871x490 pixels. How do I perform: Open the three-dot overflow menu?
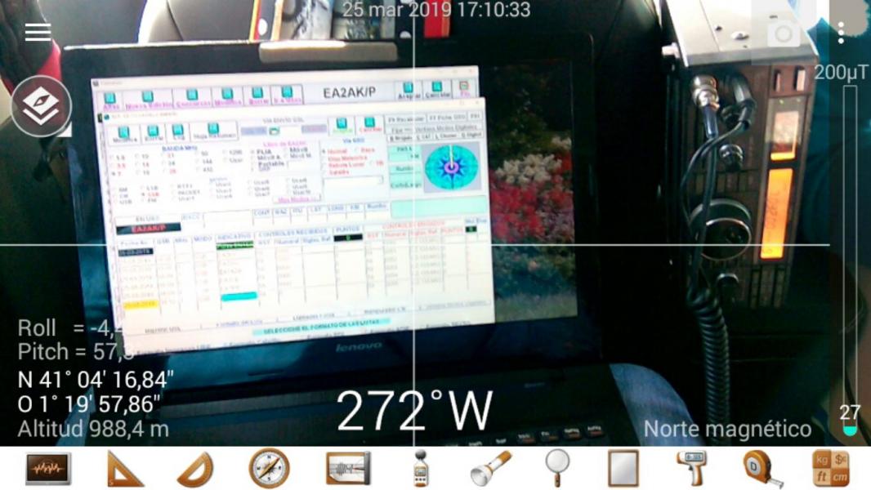[841, 33]
